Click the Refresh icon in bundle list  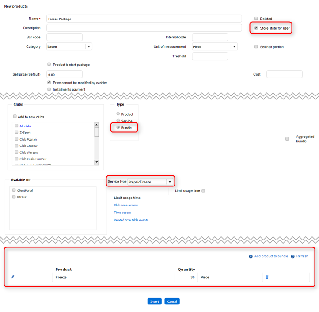(292, 256)
